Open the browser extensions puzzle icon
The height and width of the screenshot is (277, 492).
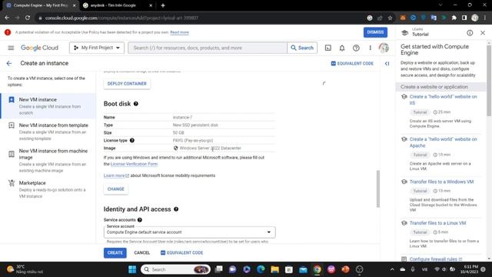coord(454,18)
